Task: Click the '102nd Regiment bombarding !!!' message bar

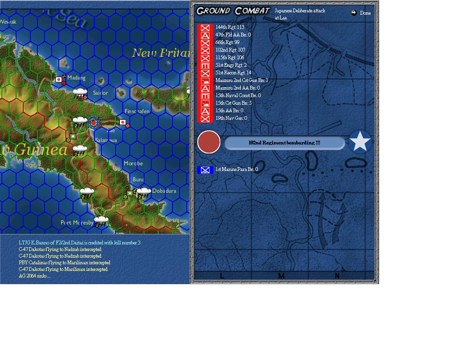Action: point(284,143)
